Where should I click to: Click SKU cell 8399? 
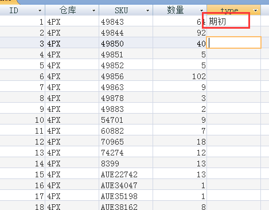(126, 162)
